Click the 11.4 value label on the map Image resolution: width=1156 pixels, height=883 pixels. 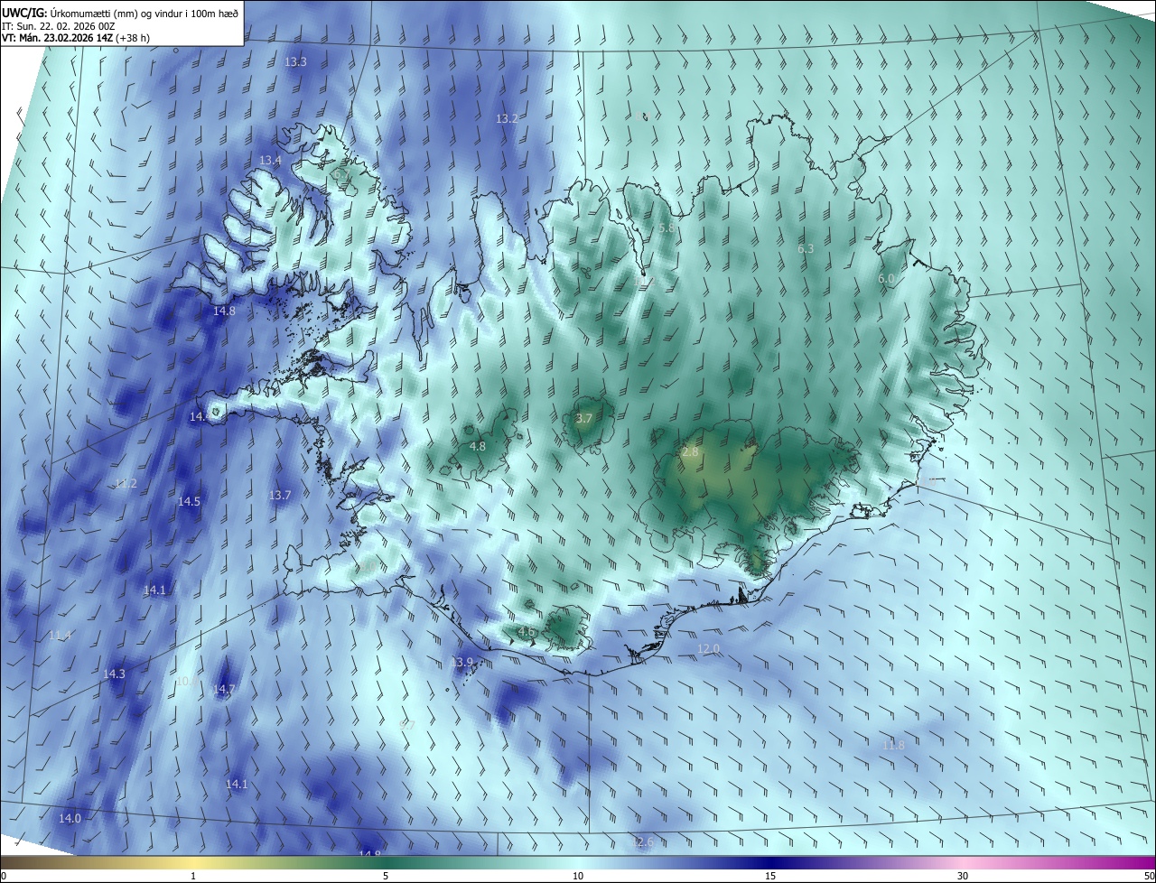tap(60, 637)
